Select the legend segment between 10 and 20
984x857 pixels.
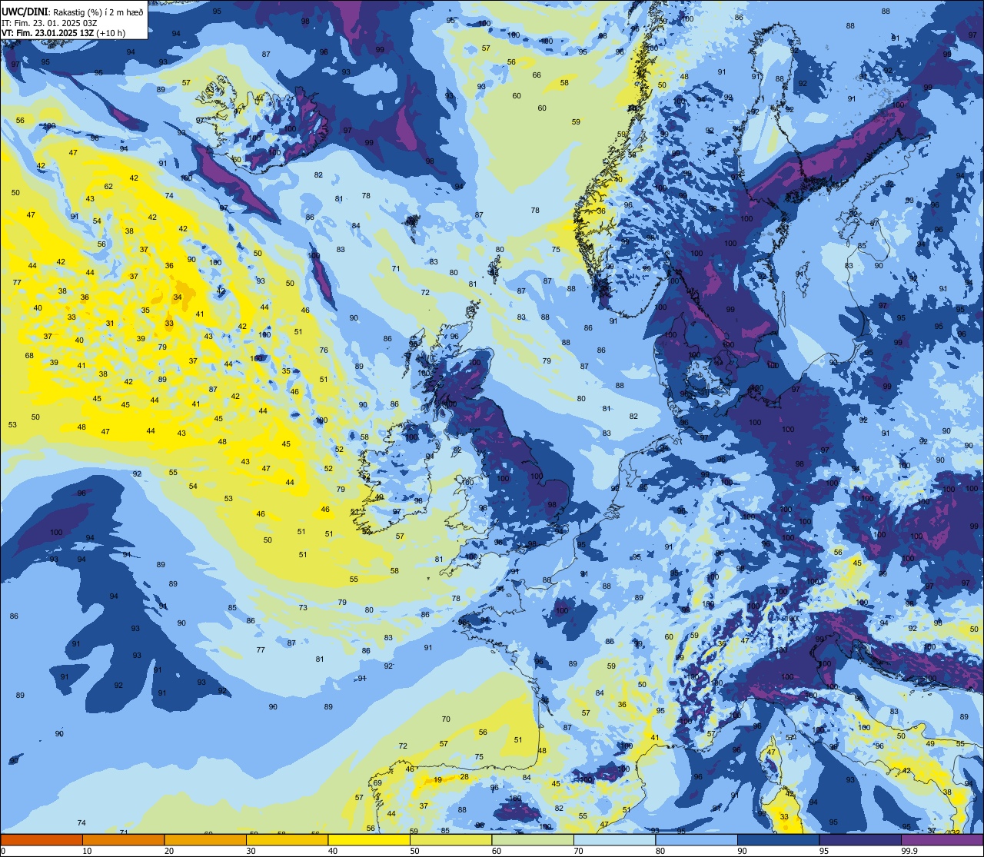click(123, 839)
